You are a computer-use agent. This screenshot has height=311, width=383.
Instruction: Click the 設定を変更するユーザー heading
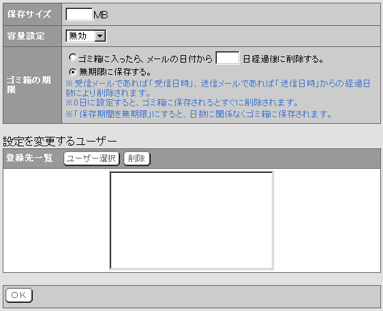60,142
